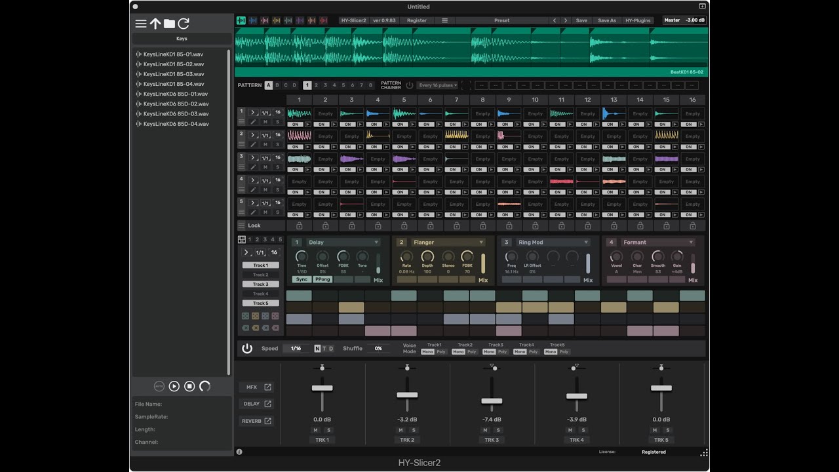Image resolution: width=839 pixels, height=472 pixels.
Task: Click the info icon at bottom left
Action: (x=239, y=452)
